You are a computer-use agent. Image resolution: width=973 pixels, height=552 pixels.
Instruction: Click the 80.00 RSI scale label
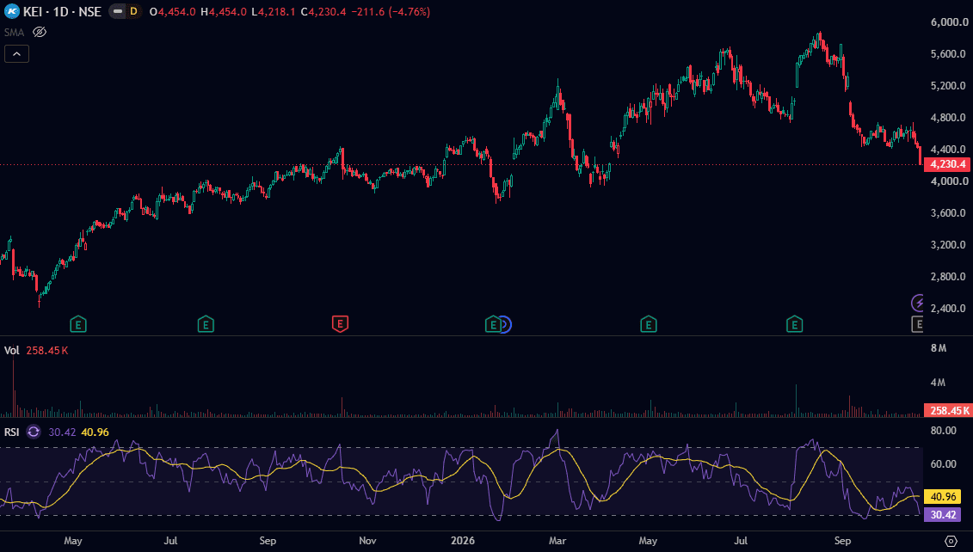944,431
